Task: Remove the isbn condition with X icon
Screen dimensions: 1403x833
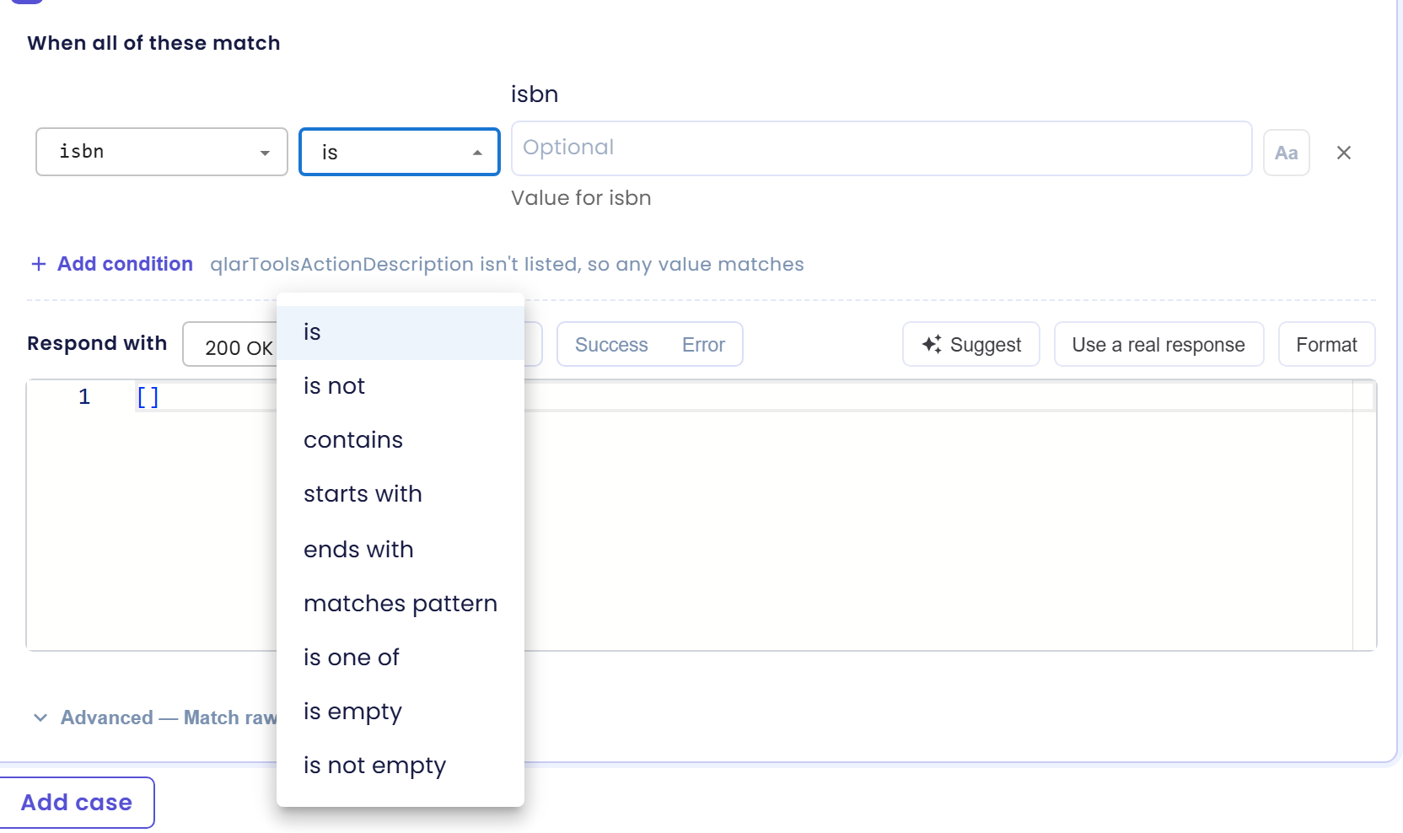Action: coord(1344,153)
